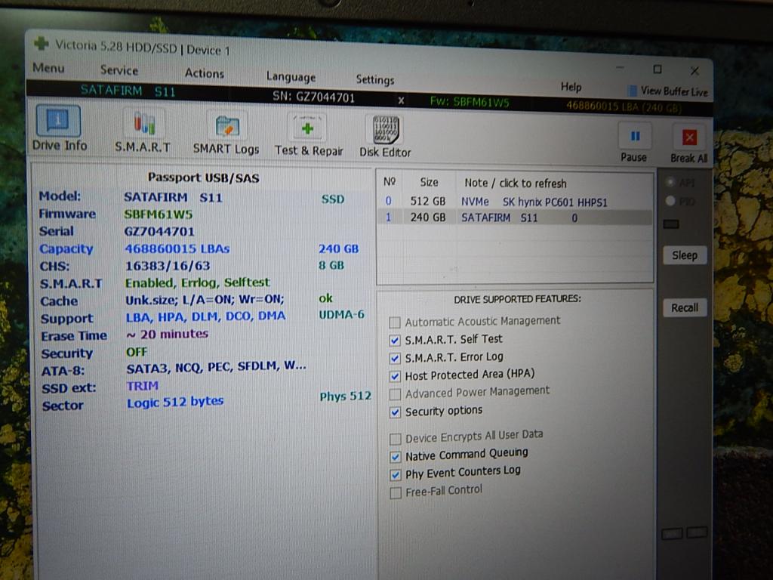Image resolution: width=773 pixels, height=580 pixels.
Task: Click the serial value GZ7044701 in passport
Action: tap(159, 231)
